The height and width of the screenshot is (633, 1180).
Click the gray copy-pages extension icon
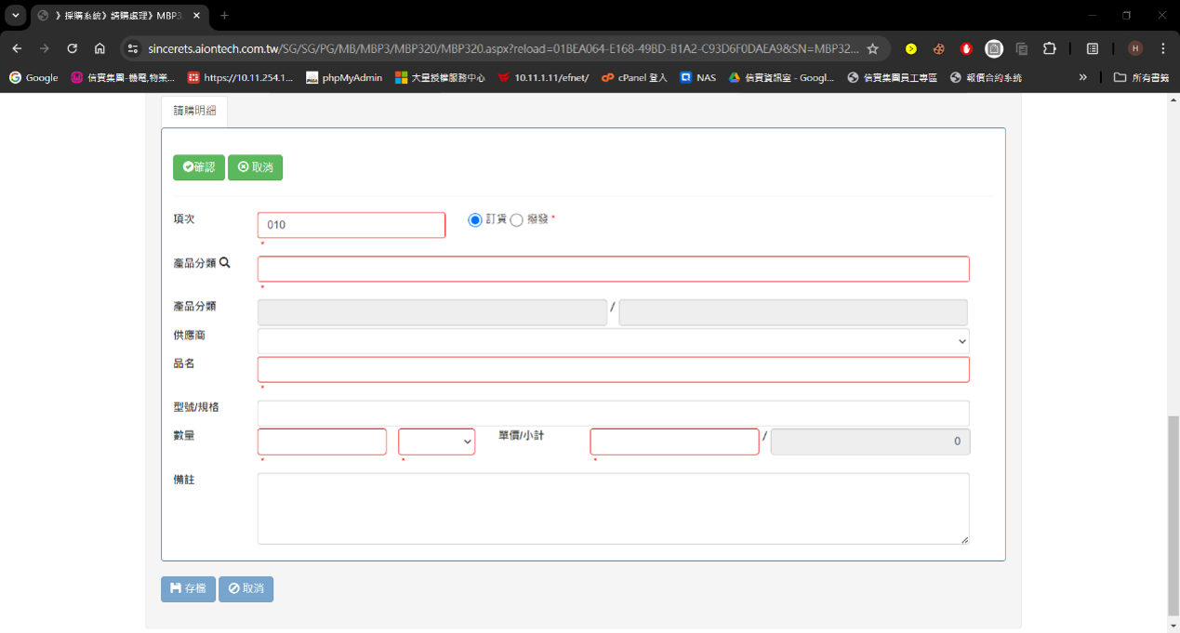[x=1022, y=48]
